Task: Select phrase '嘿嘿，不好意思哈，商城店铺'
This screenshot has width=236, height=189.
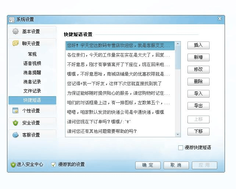Action: coord(120,74)
